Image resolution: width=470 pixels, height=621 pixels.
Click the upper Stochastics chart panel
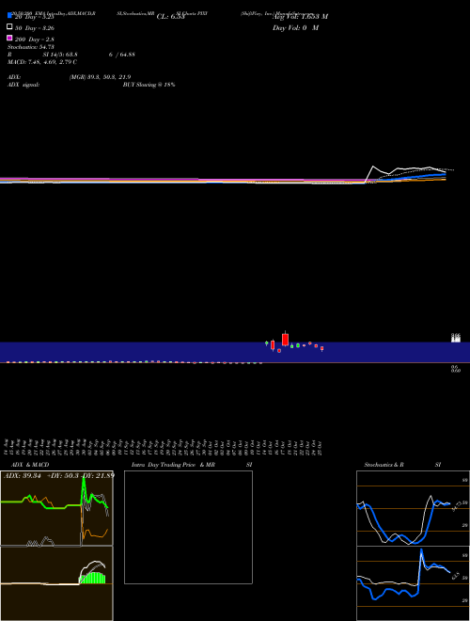(x=413, y=508)
